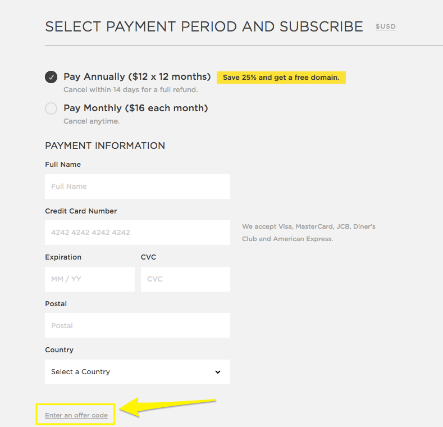Focus the Expiration MM / YY field
This screenshot has width=443, height=427.
(x=90, y=279)
